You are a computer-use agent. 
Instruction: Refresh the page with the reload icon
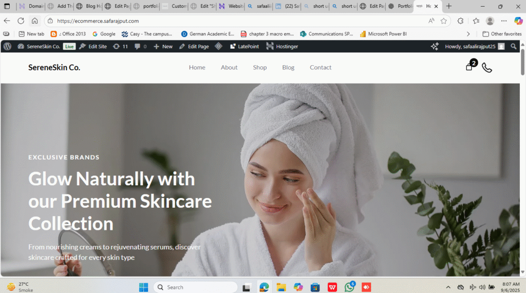[x=21, y=21]
